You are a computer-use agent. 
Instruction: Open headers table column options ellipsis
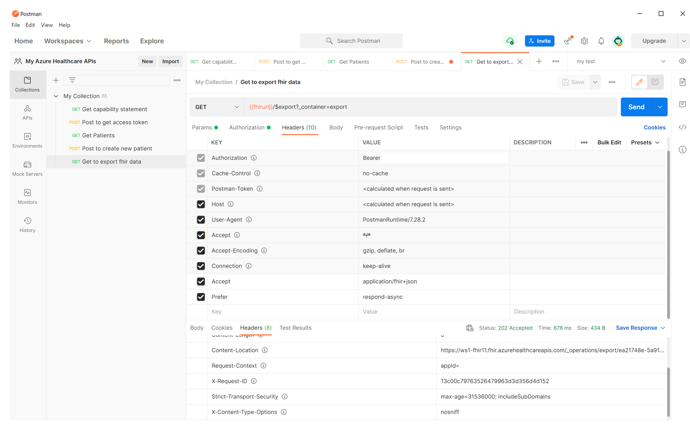[584, 143]
